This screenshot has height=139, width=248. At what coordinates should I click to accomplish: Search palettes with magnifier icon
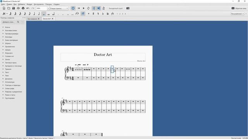(x=18, y=22)
